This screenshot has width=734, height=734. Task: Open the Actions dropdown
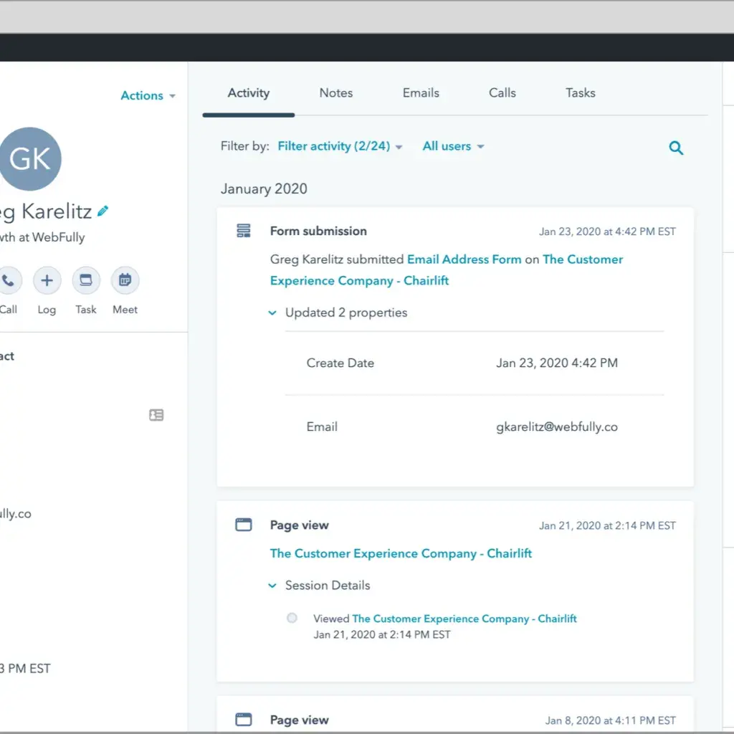148,95
